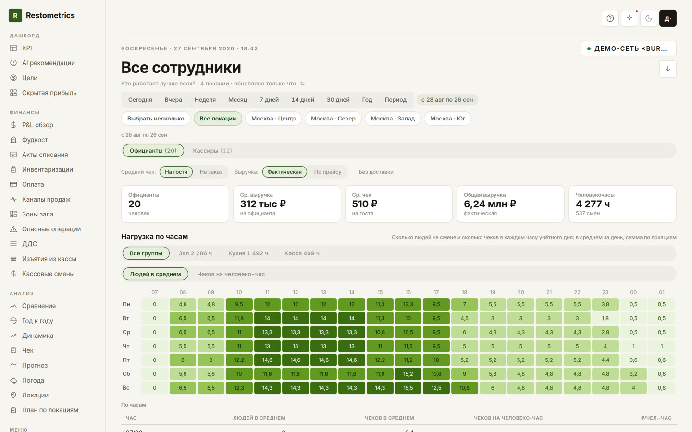Open date range с 28 авг по 26 сен
The height and width of the screenshot is (432, 692).
(447, 100)
